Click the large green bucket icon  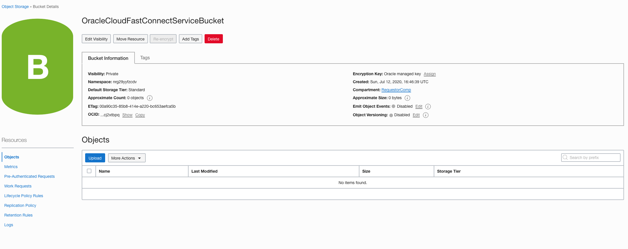(37, 67)
